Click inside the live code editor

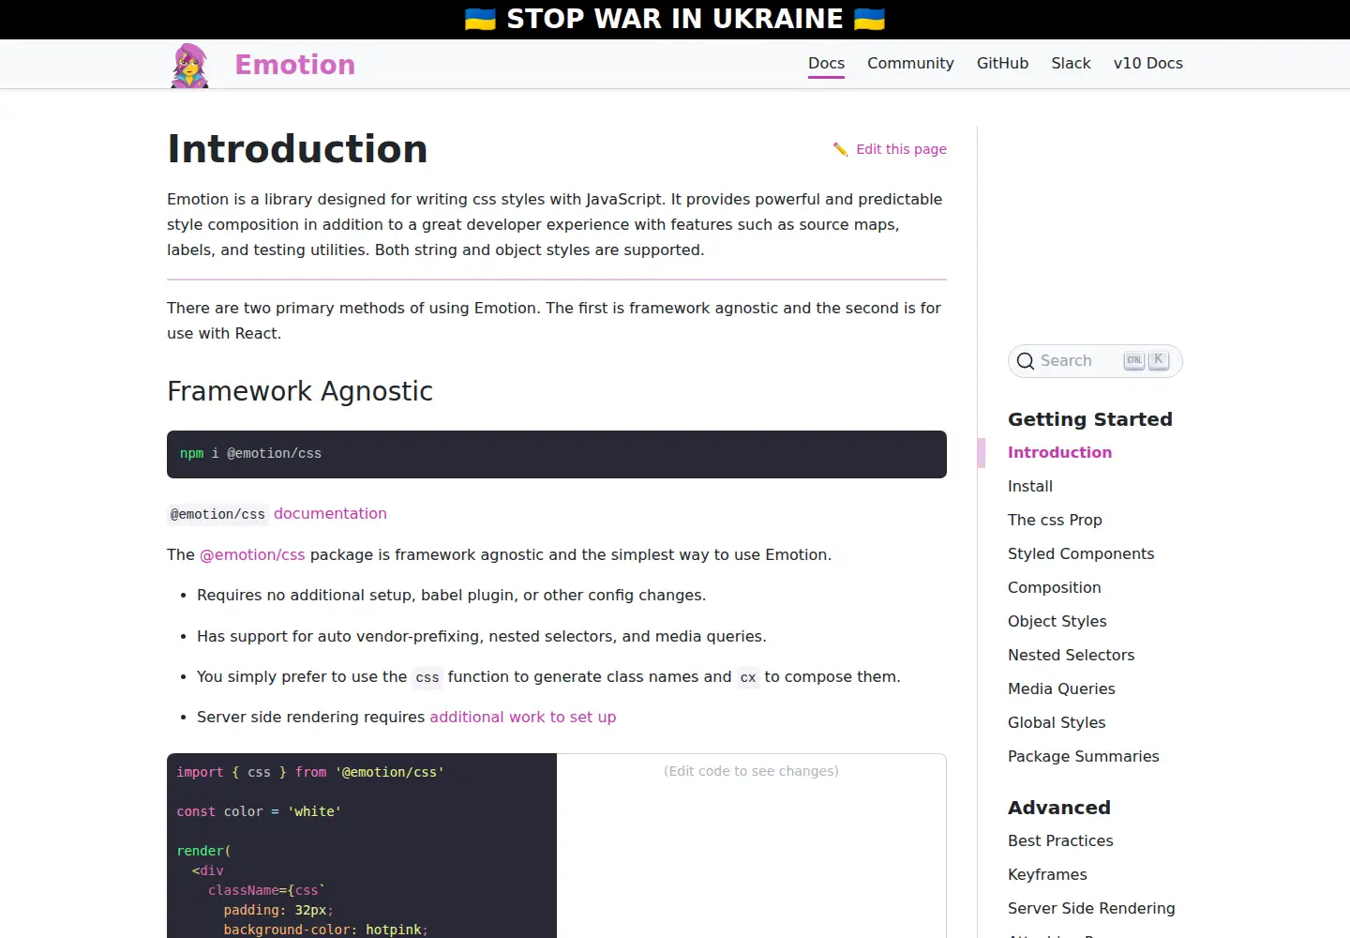point(362,846)
